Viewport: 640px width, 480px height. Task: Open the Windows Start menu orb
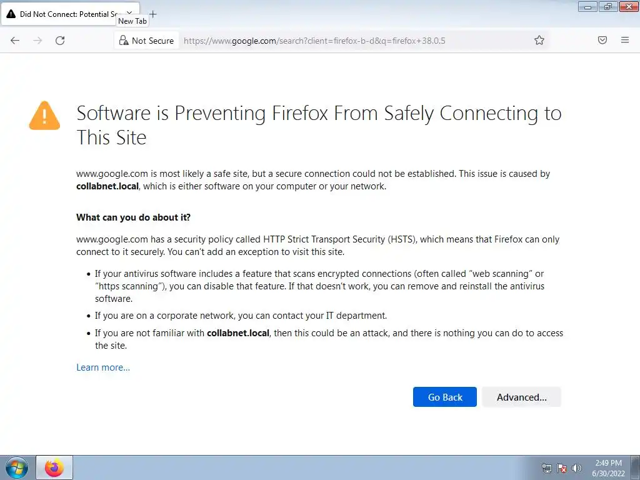pyautogui.click(x=17, y=467)
